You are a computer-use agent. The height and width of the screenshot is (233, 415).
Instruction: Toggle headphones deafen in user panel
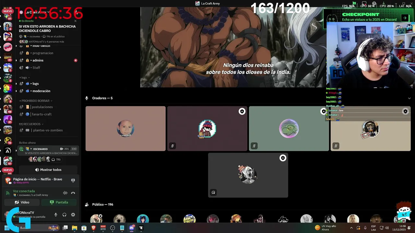point(64,215)
